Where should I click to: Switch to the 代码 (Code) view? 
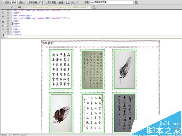7,2
